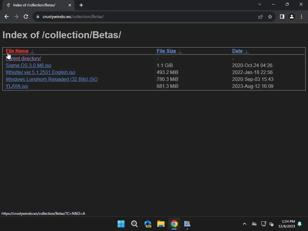This screenshot has height=231, width=308.
Task: Click the OneDrive cloud tray icon
Action: coord(254,224)
